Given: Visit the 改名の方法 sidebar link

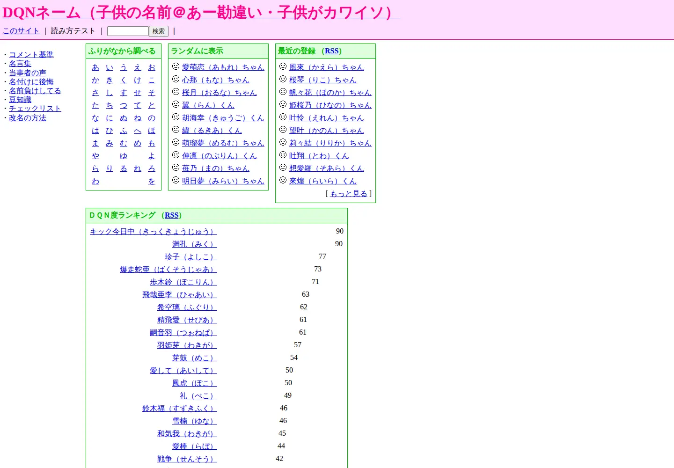Looking at the screenshot, I should coord(28,118).
